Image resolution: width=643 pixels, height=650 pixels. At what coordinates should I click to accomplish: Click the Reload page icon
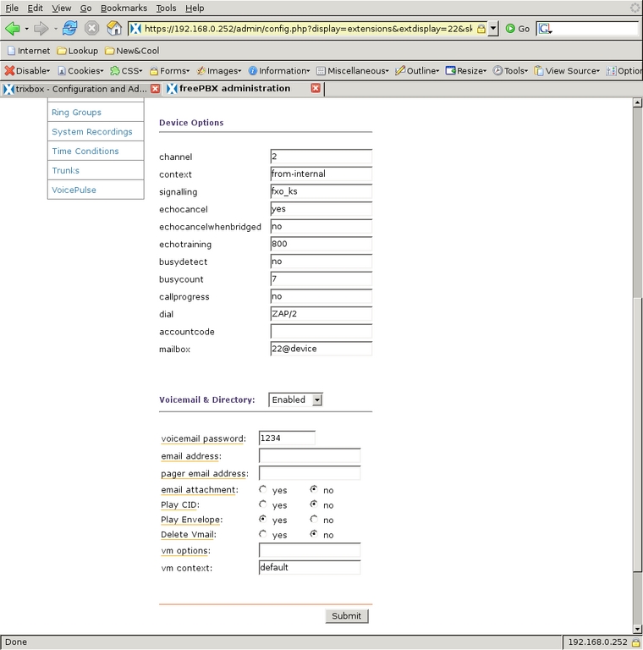tap(70, 28)
